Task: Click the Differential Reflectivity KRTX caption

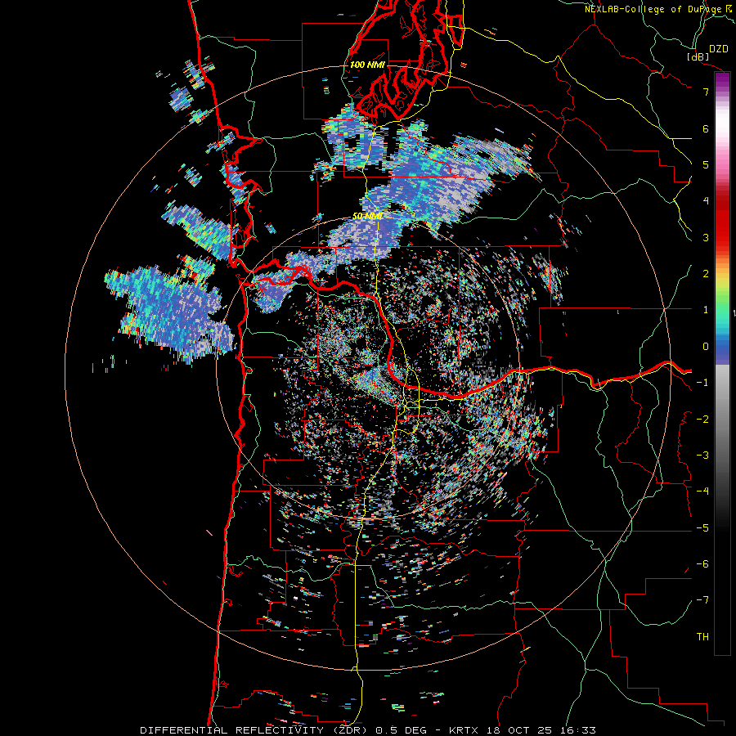Action: (x=368, y=730)
